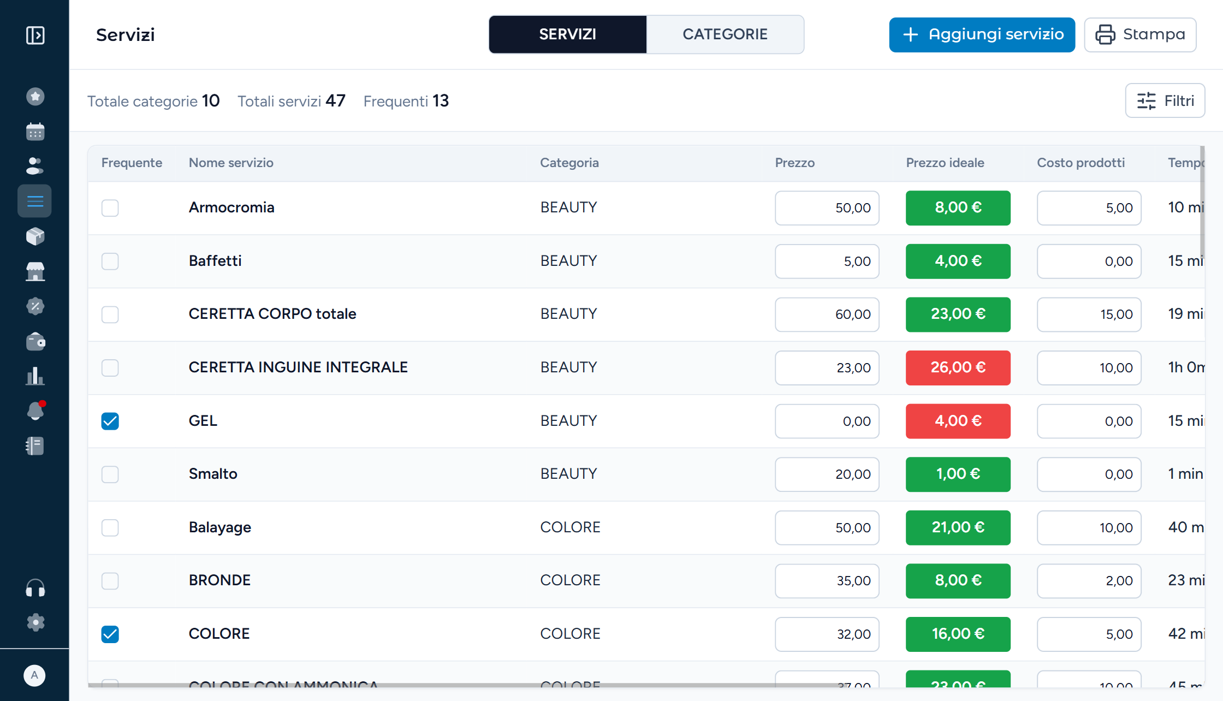Open the products box icon in sidebar
1223x701 pixels.
tap(35, 236)
